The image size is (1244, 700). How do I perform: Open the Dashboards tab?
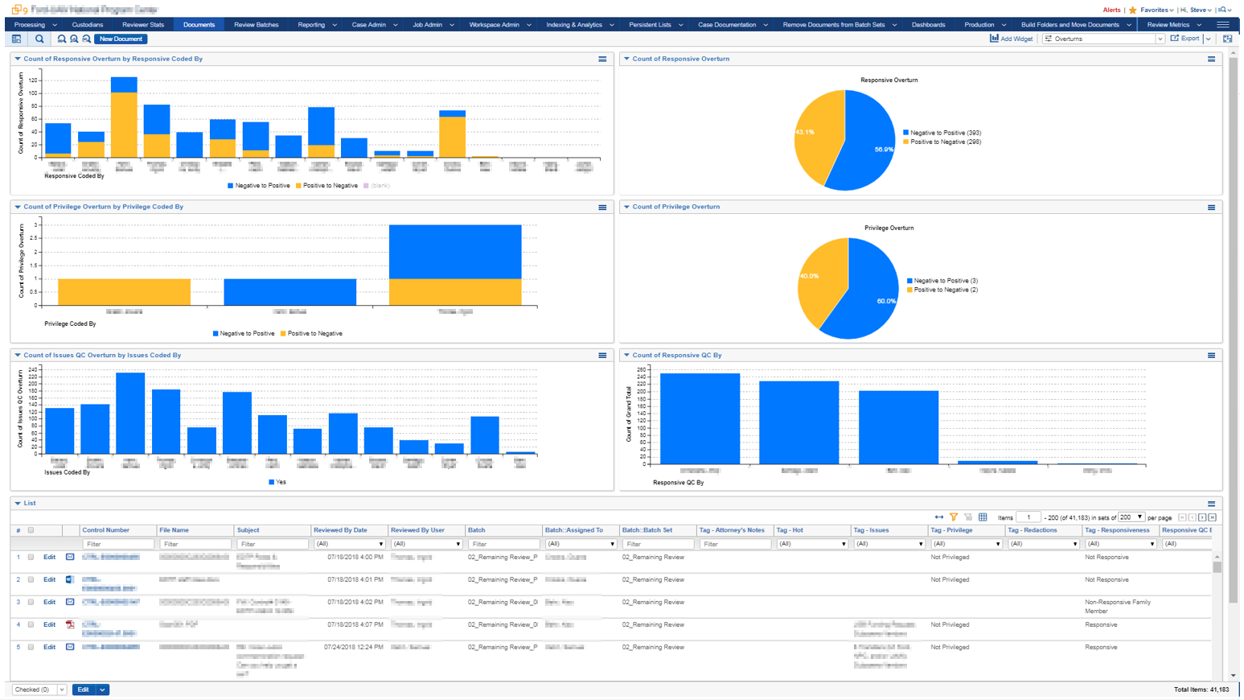point(928,25)
